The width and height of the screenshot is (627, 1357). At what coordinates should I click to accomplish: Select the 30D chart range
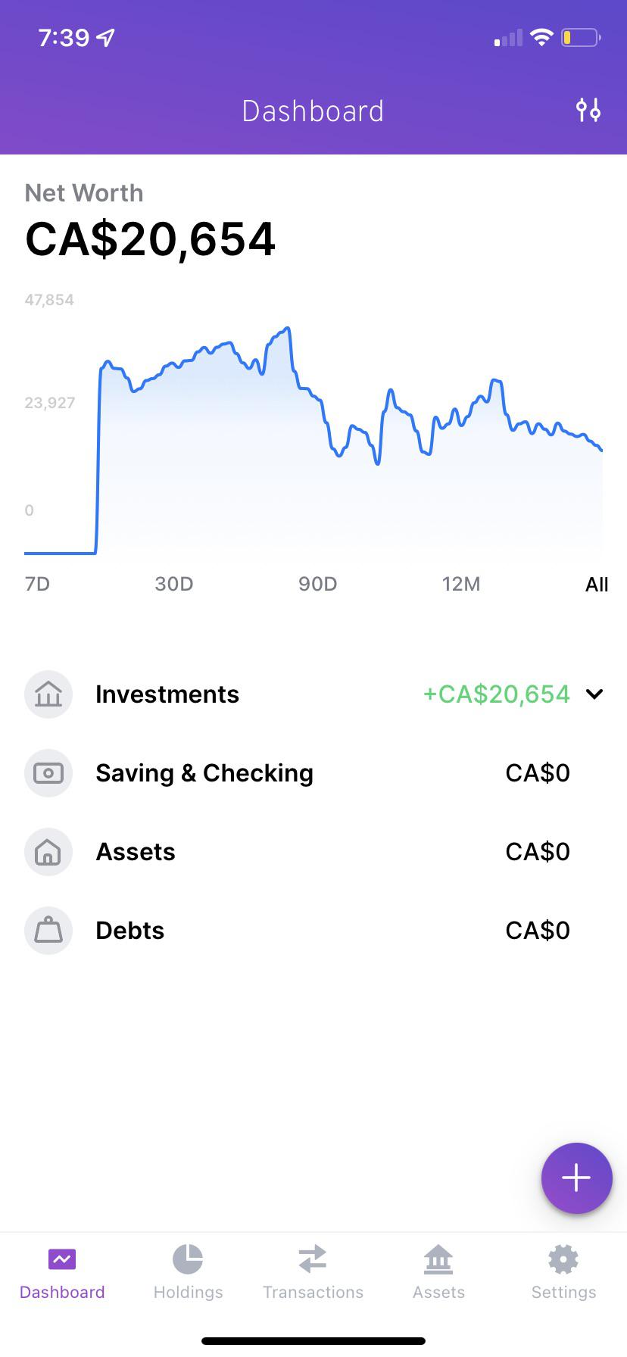click(x=174, y=584)
